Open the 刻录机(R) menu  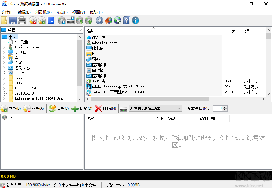click(43, 12)
